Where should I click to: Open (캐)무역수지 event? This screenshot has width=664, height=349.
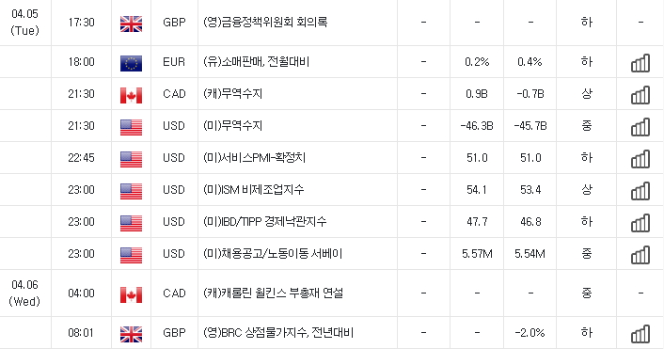[233, 94]
